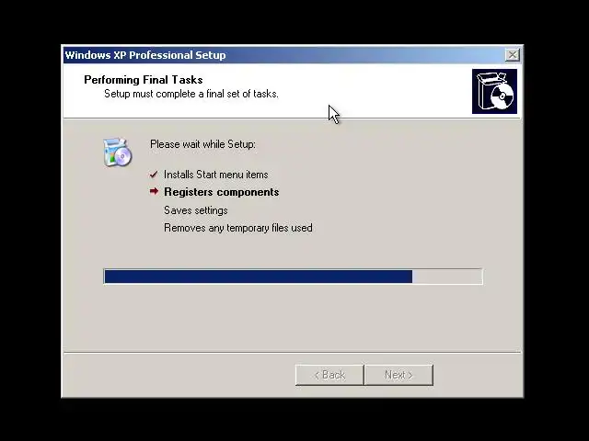Click the 'Please wait while Setup:' text

[202, 144]
